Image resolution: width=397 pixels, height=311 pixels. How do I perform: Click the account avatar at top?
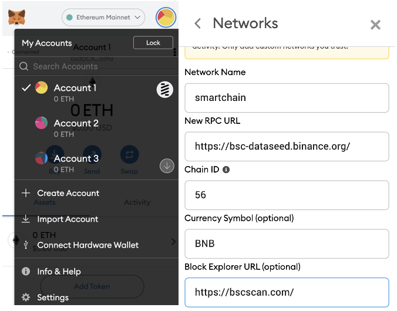click(166, 17)
